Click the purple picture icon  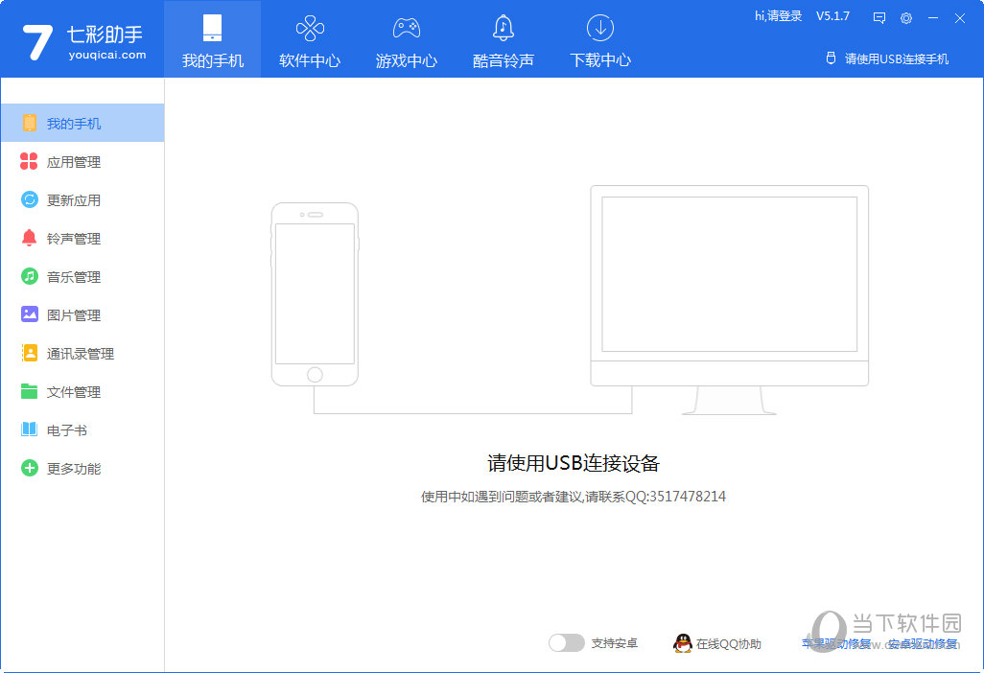[29, 313]
